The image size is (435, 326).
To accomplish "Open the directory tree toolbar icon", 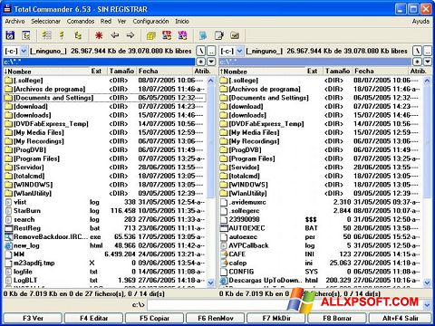I will click(x=26, y=35).
